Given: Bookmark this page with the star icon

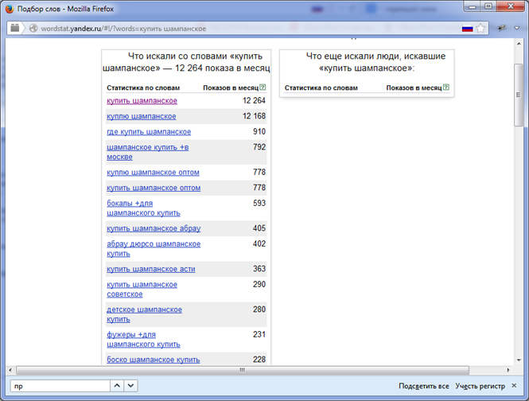Looking at the screenshot, I should tap(480, 29).
